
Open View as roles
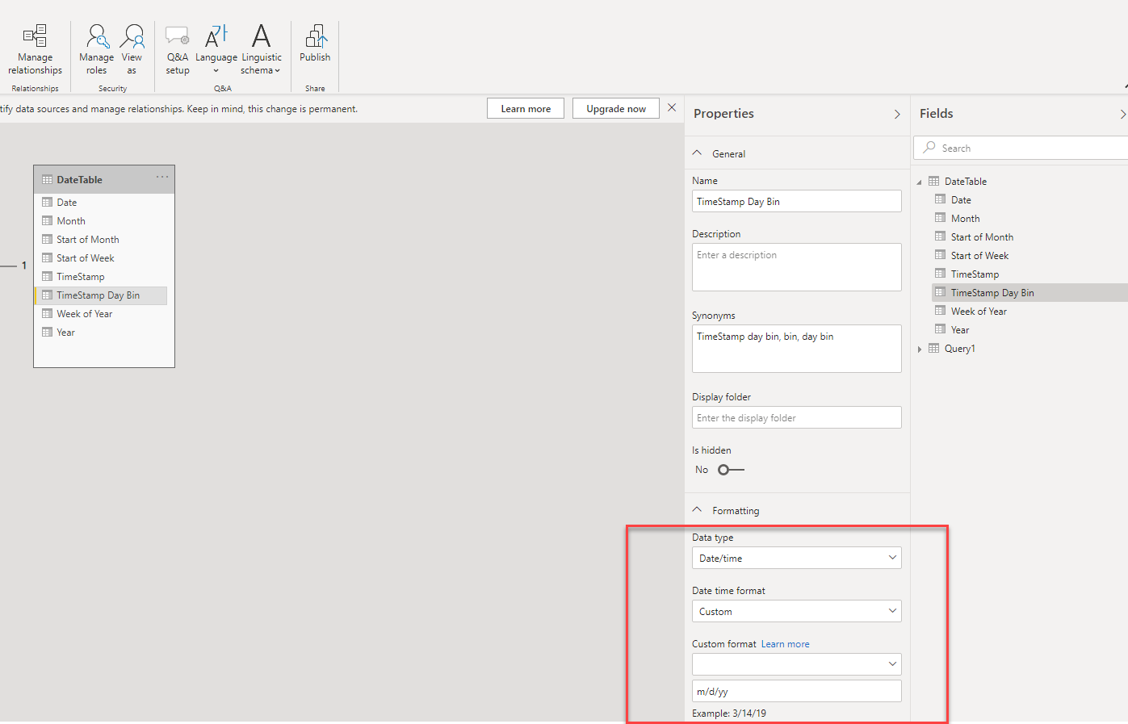tap(132, 49)
